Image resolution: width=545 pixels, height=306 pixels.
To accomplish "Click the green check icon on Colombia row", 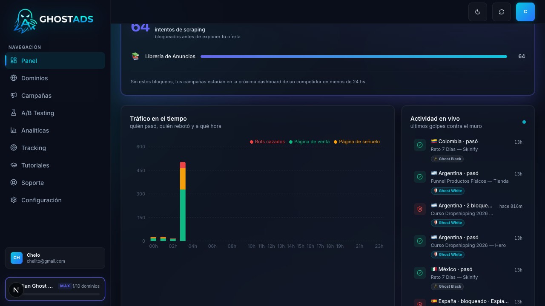I will click(x=420, y=145).
